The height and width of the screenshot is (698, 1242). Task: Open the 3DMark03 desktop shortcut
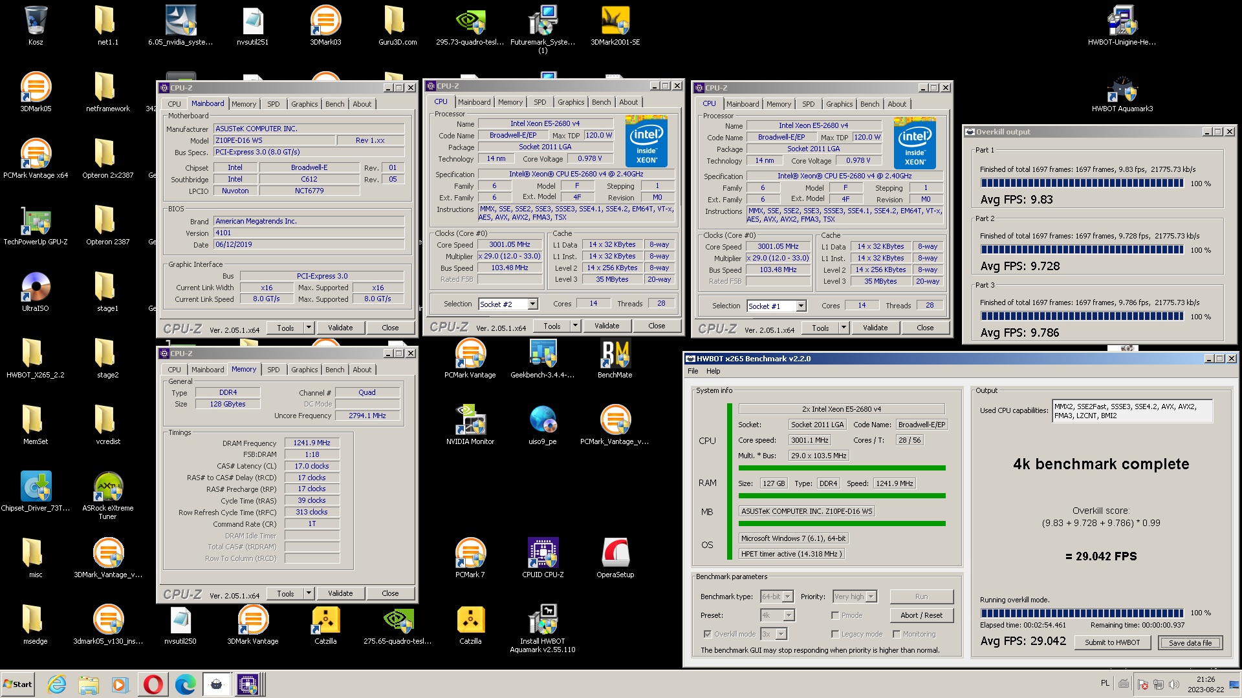(x=325, y=25)
